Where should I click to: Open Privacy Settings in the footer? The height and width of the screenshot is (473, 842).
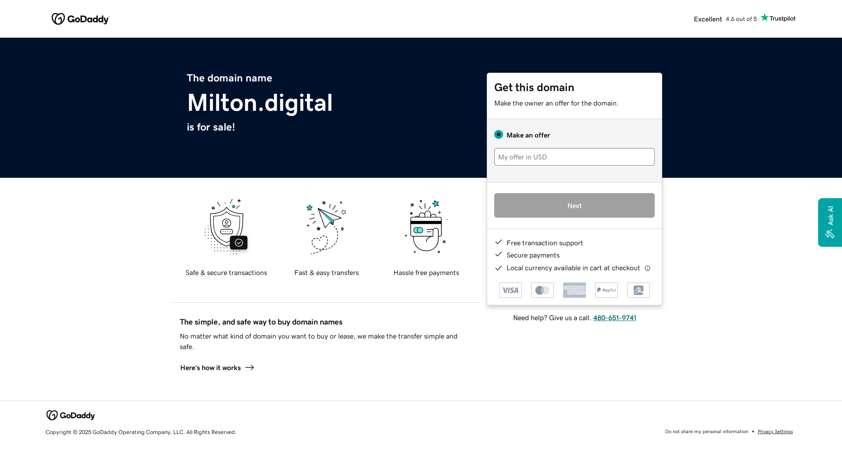tap(775, 431)
